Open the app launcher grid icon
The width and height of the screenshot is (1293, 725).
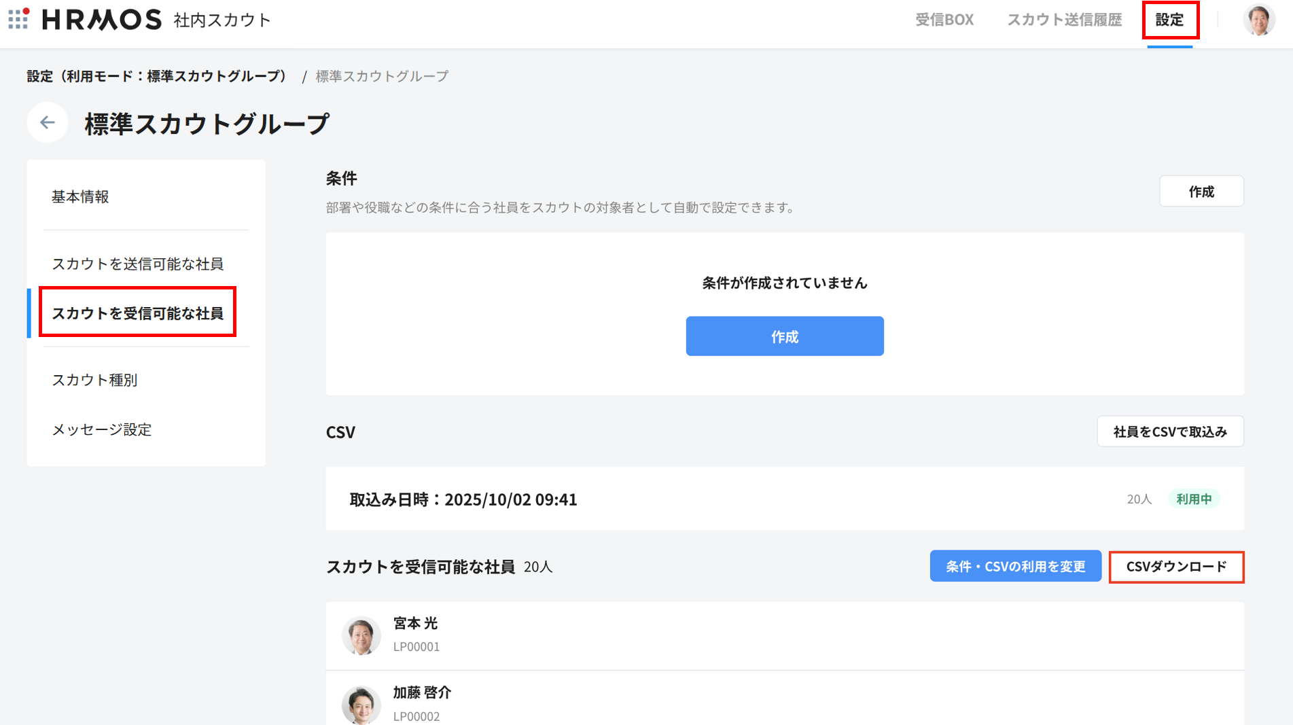pyautogui.click(x=18, y=19)
